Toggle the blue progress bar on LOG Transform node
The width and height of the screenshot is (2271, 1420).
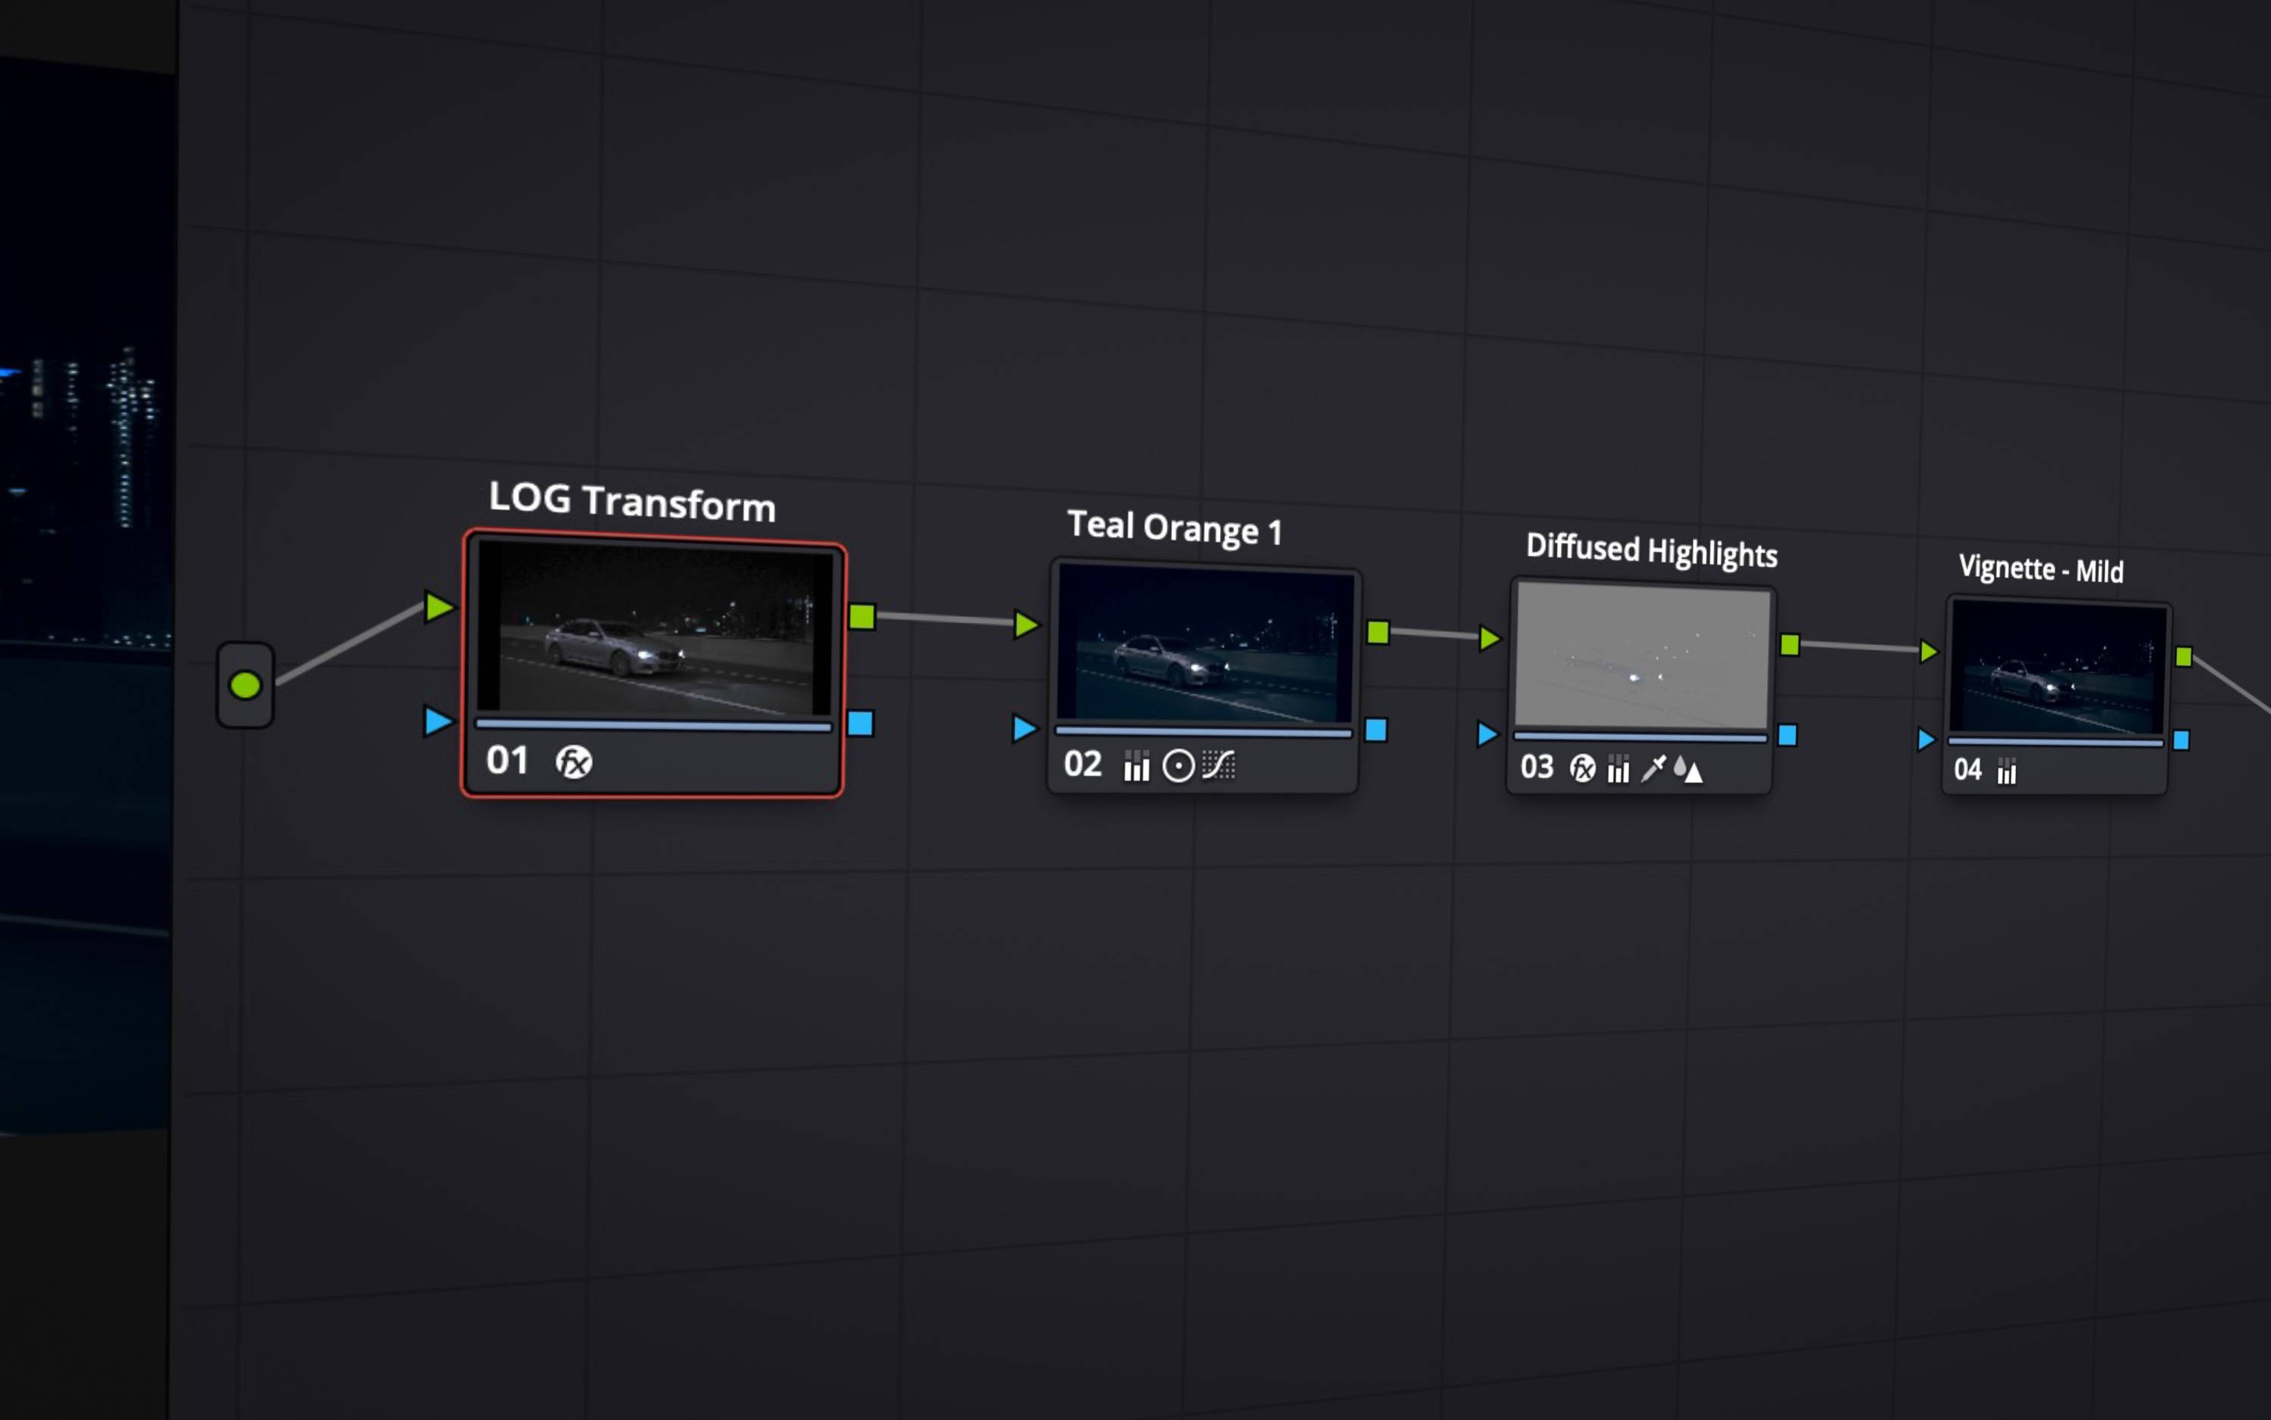point(653,725)
